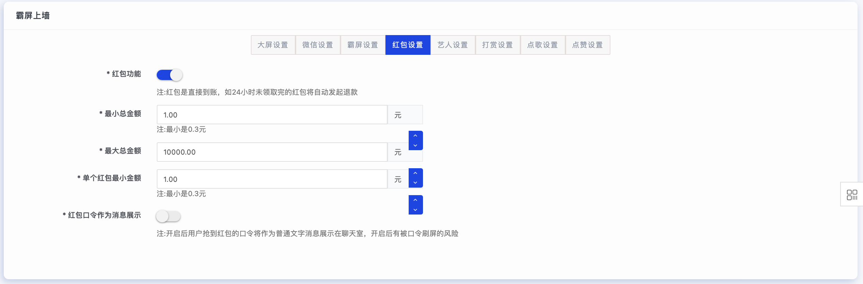This screenshot has height=284, width=863.
Task: Click down arrow of stepper between 最小总金额 and 最大总金额
Action: (x=415, y=145)
